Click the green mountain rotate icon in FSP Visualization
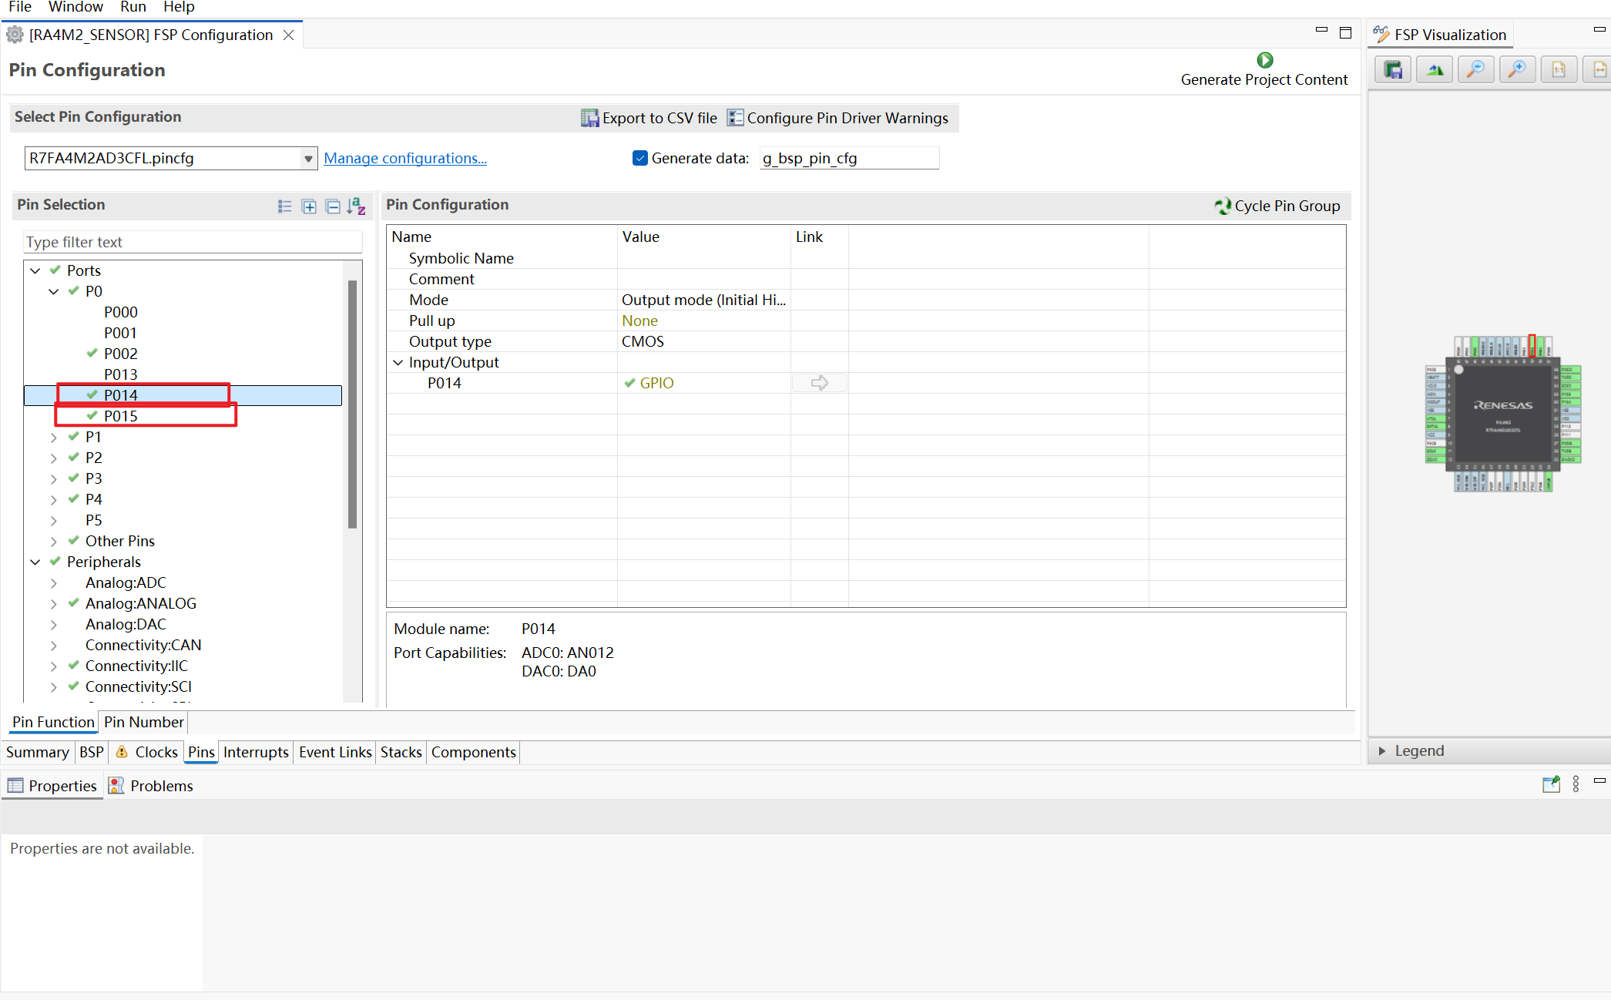The height and width of the screenshot is (1000, 1611). pos(1435,70)
